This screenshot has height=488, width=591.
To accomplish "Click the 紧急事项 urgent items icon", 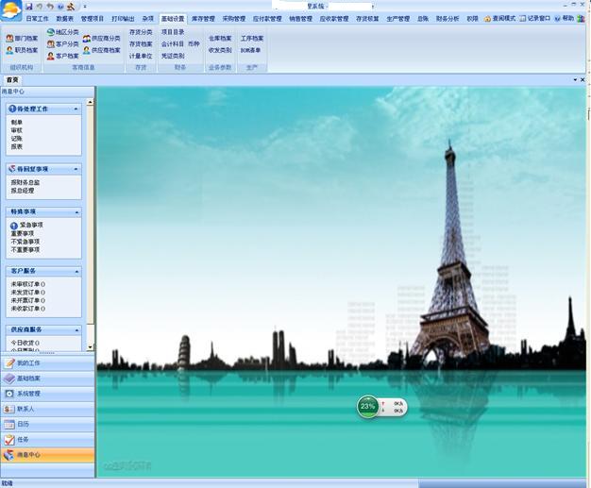I will [14, 226].
